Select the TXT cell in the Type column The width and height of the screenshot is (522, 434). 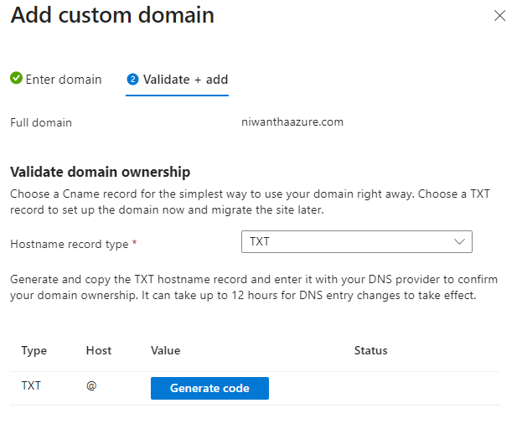(x=32, y=387)
